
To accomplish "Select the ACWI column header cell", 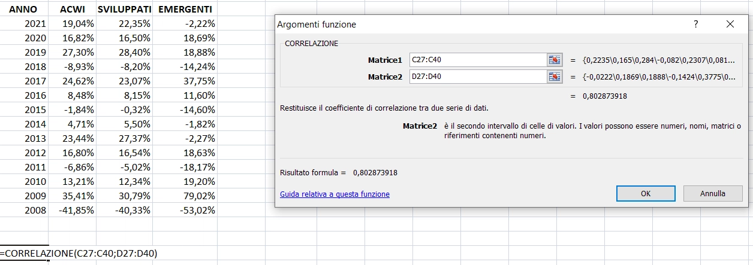I will [72, 10].
